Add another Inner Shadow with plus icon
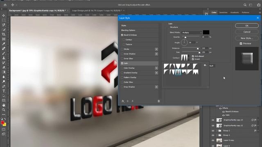The height and width of the screenshot is (147, 262). pos(156,54)
